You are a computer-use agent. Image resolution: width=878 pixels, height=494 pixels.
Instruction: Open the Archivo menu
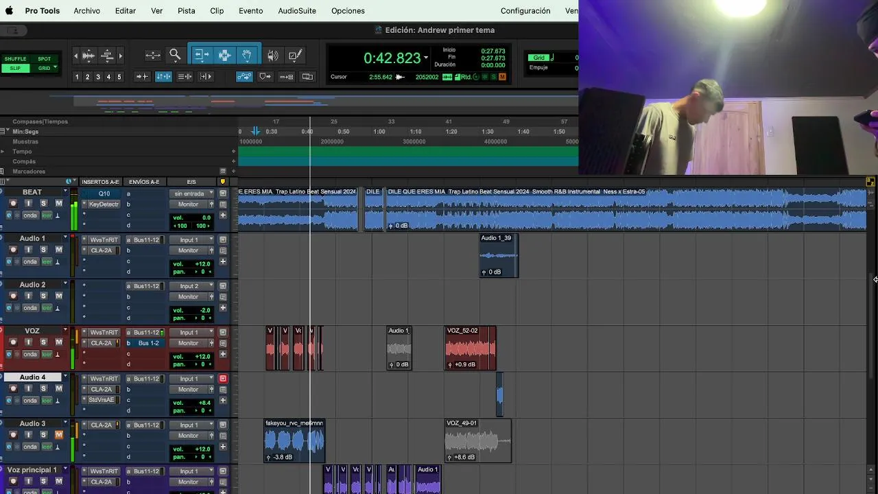click(86, 11)
